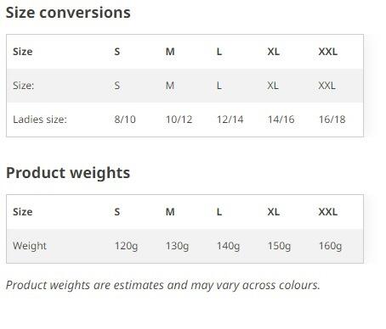Image resolution: width=386 pixels, height=329 pixels.
Task: Click the Product weights heading
Action: (68, 173)
